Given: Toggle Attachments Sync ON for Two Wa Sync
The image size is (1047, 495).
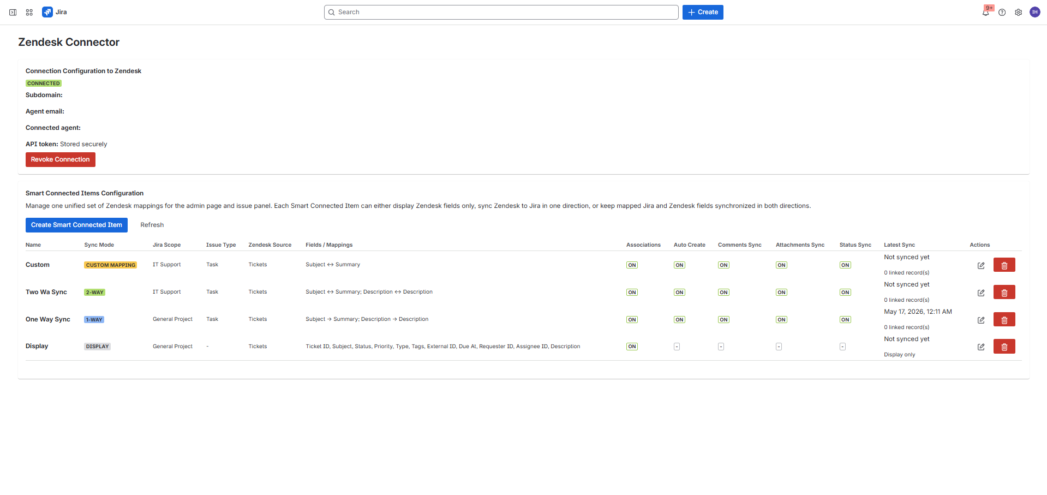Looking at the screenshot, I should [781, 293].
